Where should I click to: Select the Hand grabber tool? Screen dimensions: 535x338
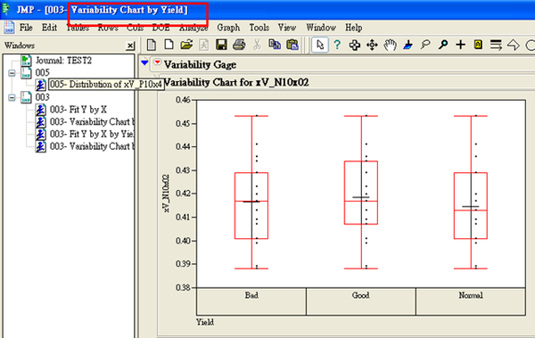(390, 45)
